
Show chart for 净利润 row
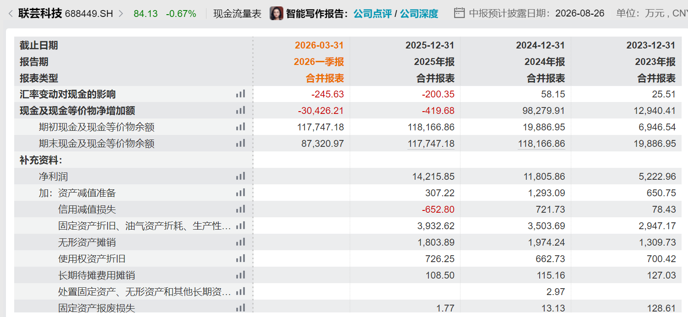[x=240, y=176]
